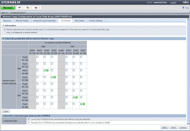Click the Logout link
Image resolution: width=190 pixels, height=131 pixels.
[x=173, y=3]
